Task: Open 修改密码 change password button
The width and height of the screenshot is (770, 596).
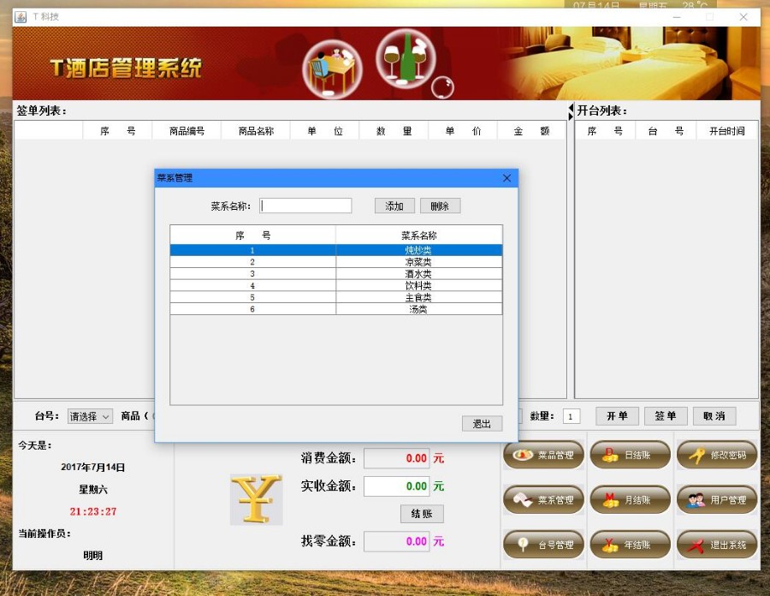Action: point(717,455)
